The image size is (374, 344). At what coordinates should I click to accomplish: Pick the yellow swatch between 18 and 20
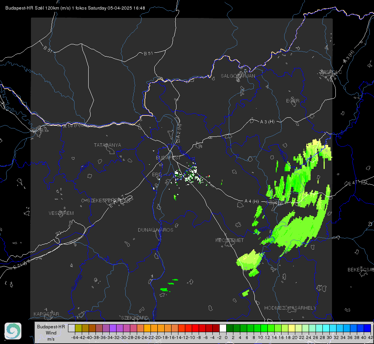pos(291,328)
